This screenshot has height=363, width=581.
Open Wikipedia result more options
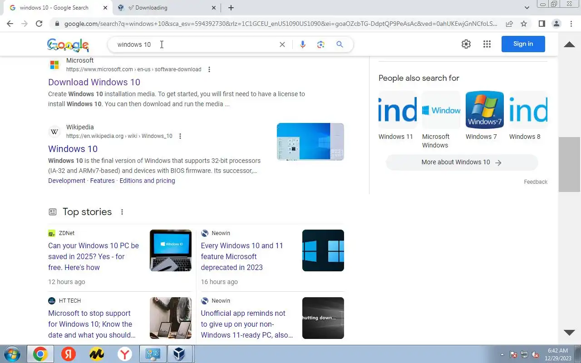(180, 136)
